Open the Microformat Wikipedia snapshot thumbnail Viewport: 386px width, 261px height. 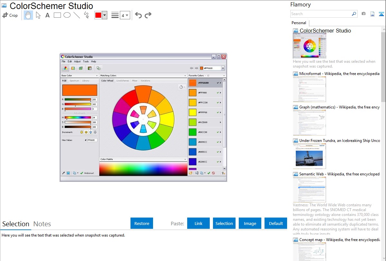tap(309, 89)
